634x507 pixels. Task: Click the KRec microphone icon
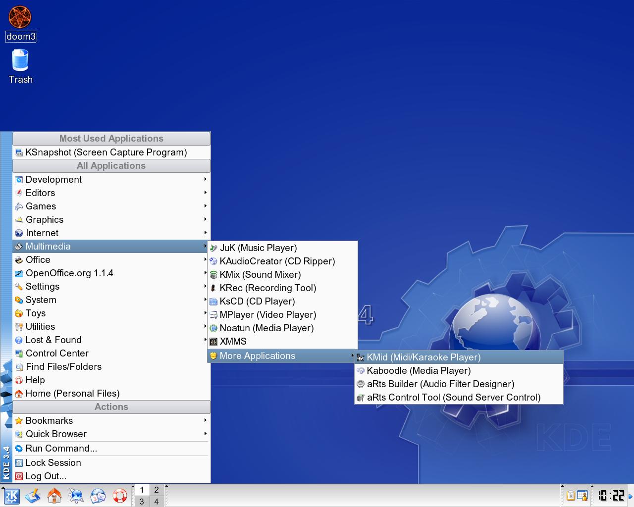(x=213, y=288)
